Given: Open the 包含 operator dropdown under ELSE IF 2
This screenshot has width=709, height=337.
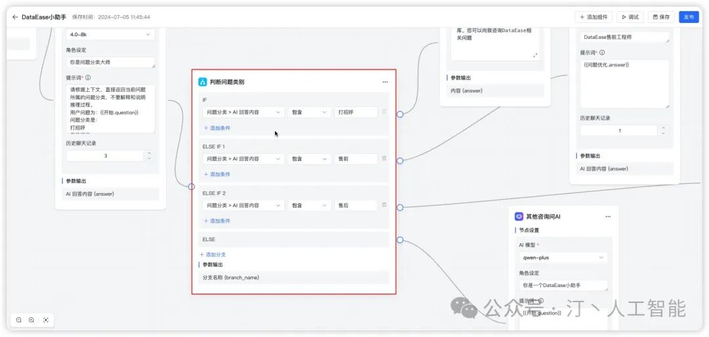Looking at the screenshot, I should point(309,206).
